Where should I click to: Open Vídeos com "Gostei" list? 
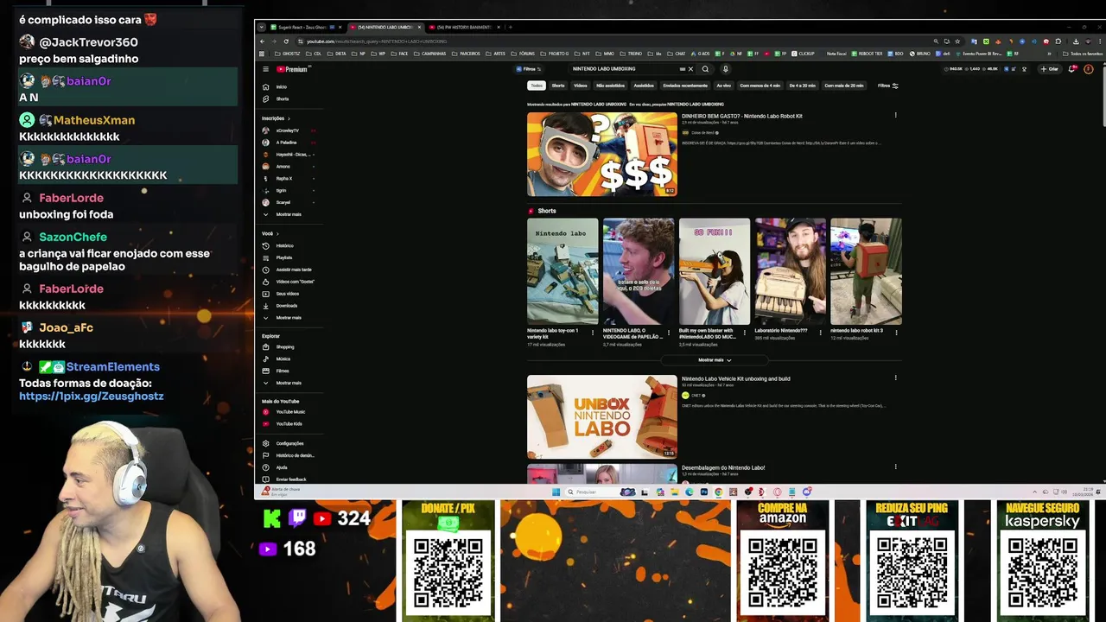pos(295,282)
